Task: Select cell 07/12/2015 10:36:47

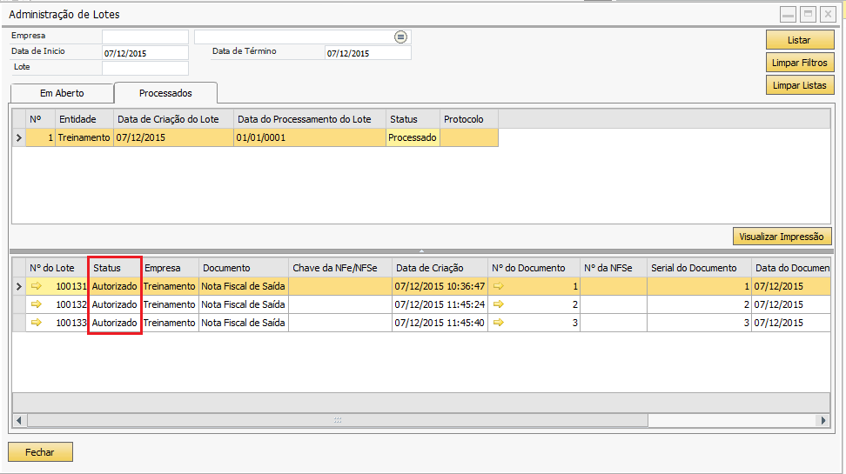Action: (x=440, y=286)
